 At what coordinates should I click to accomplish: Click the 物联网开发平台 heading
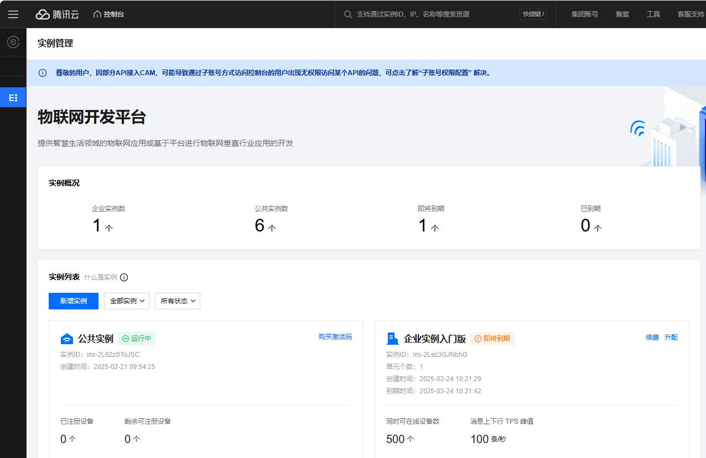pos(92,117)
